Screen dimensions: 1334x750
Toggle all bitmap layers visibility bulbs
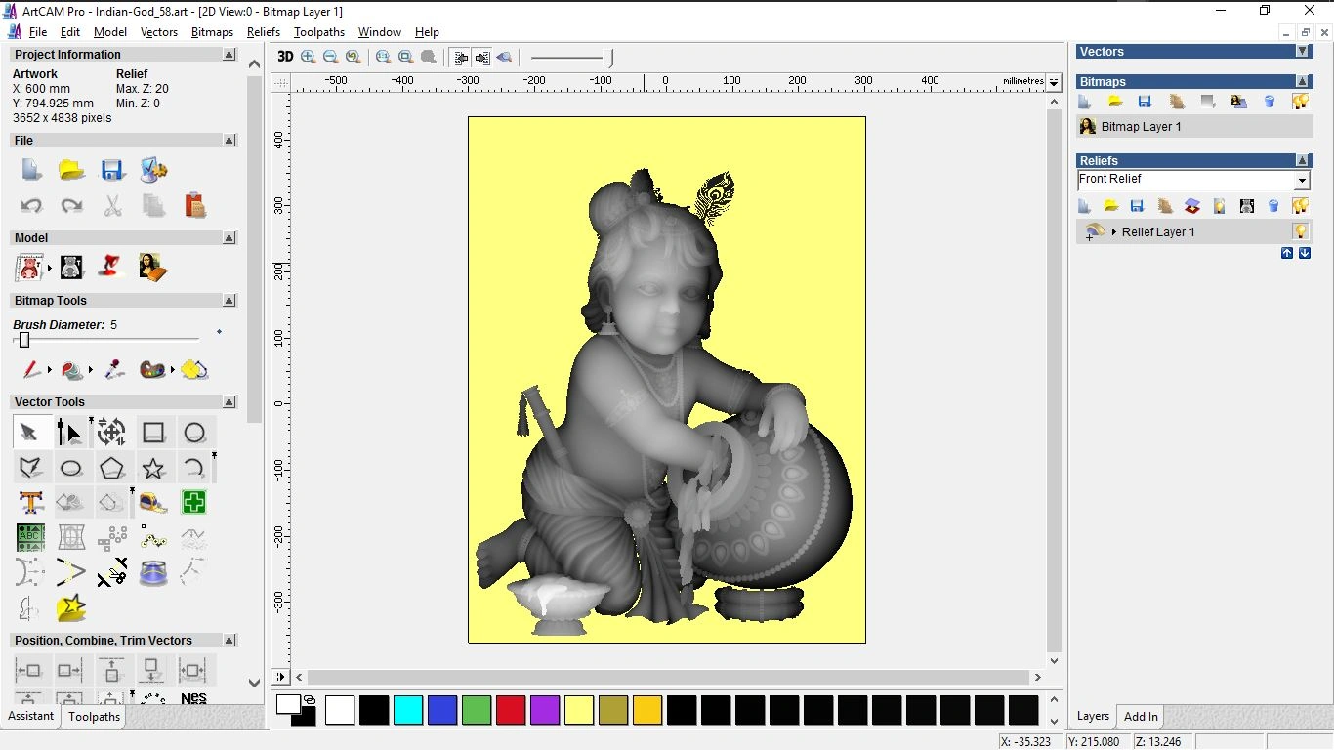pos(1300,102)
